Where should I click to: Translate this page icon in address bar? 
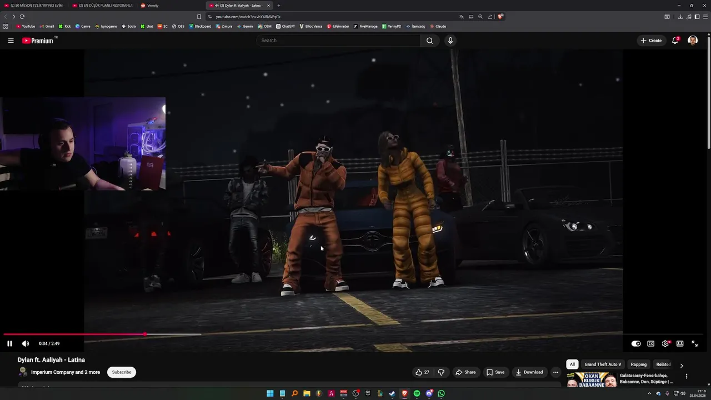462,17
